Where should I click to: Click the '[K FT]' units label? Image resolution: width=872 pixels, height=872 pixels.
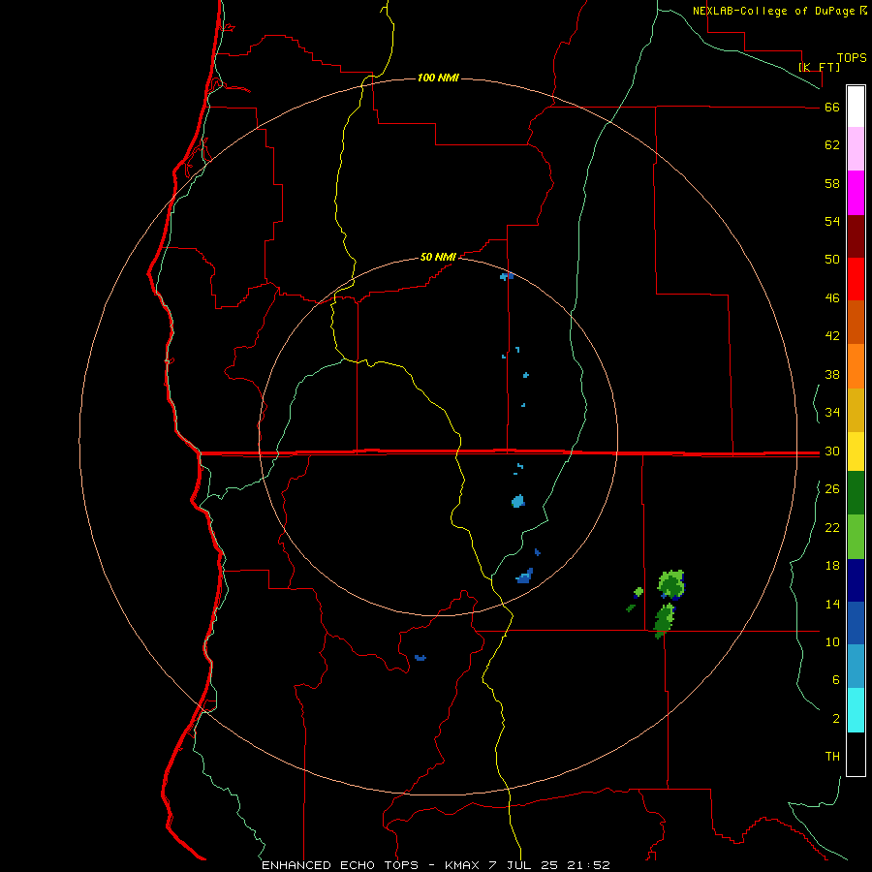(x=819, y=67)
